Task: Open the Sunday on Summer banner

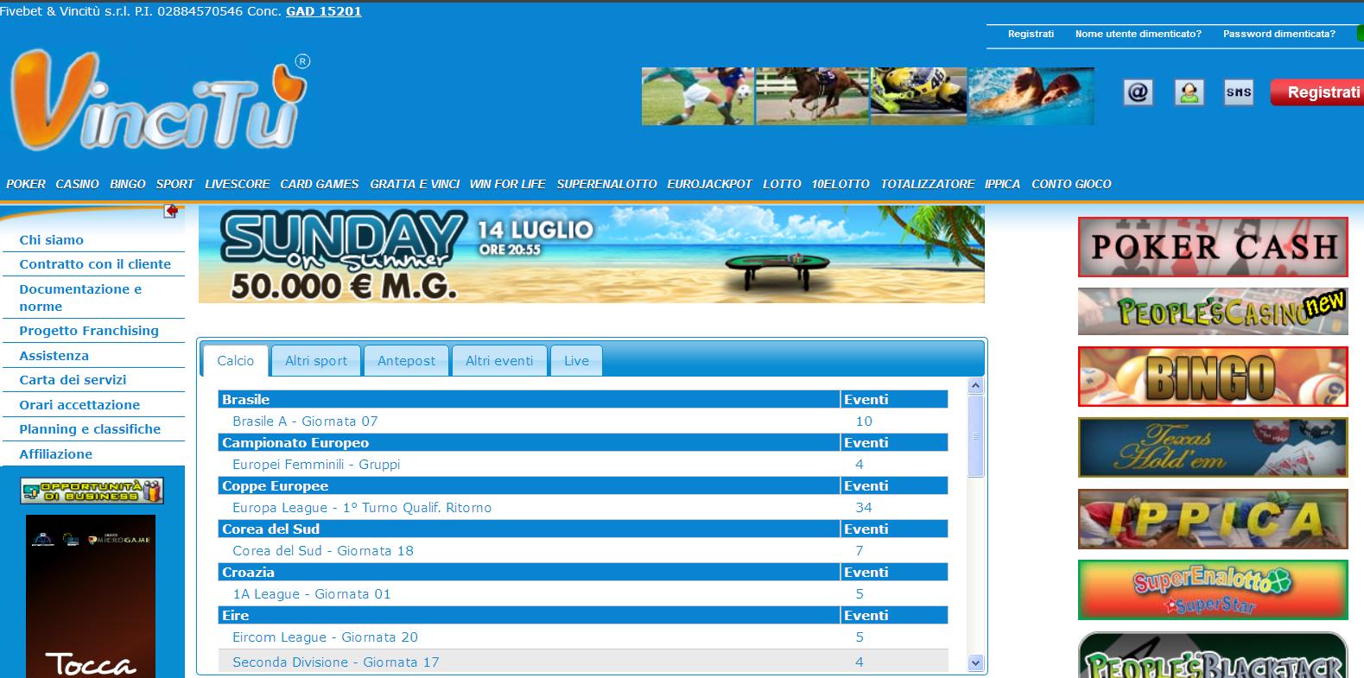Action: click(x=592, y=255)
